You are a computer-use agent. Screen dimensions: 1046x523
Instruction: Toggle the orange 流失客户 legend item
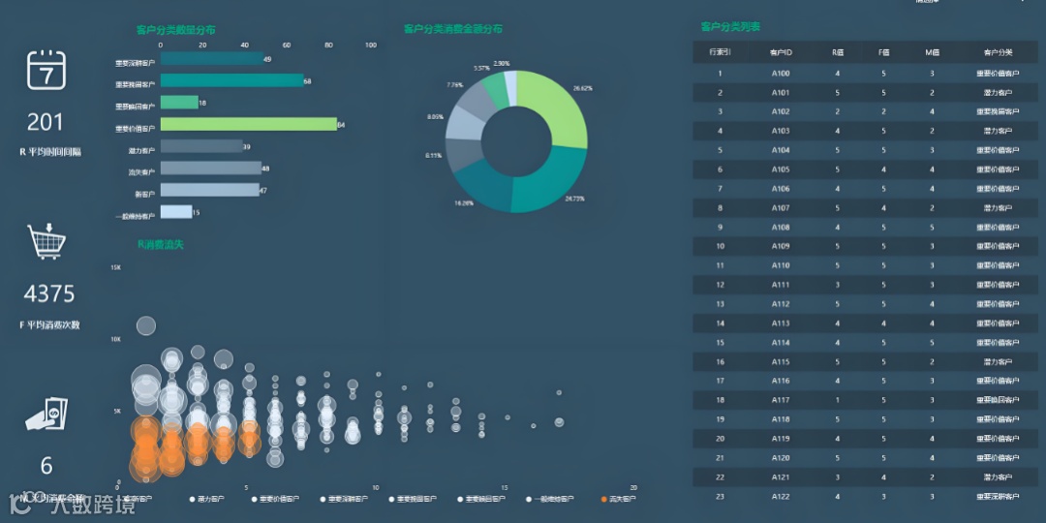click(618, 499)
